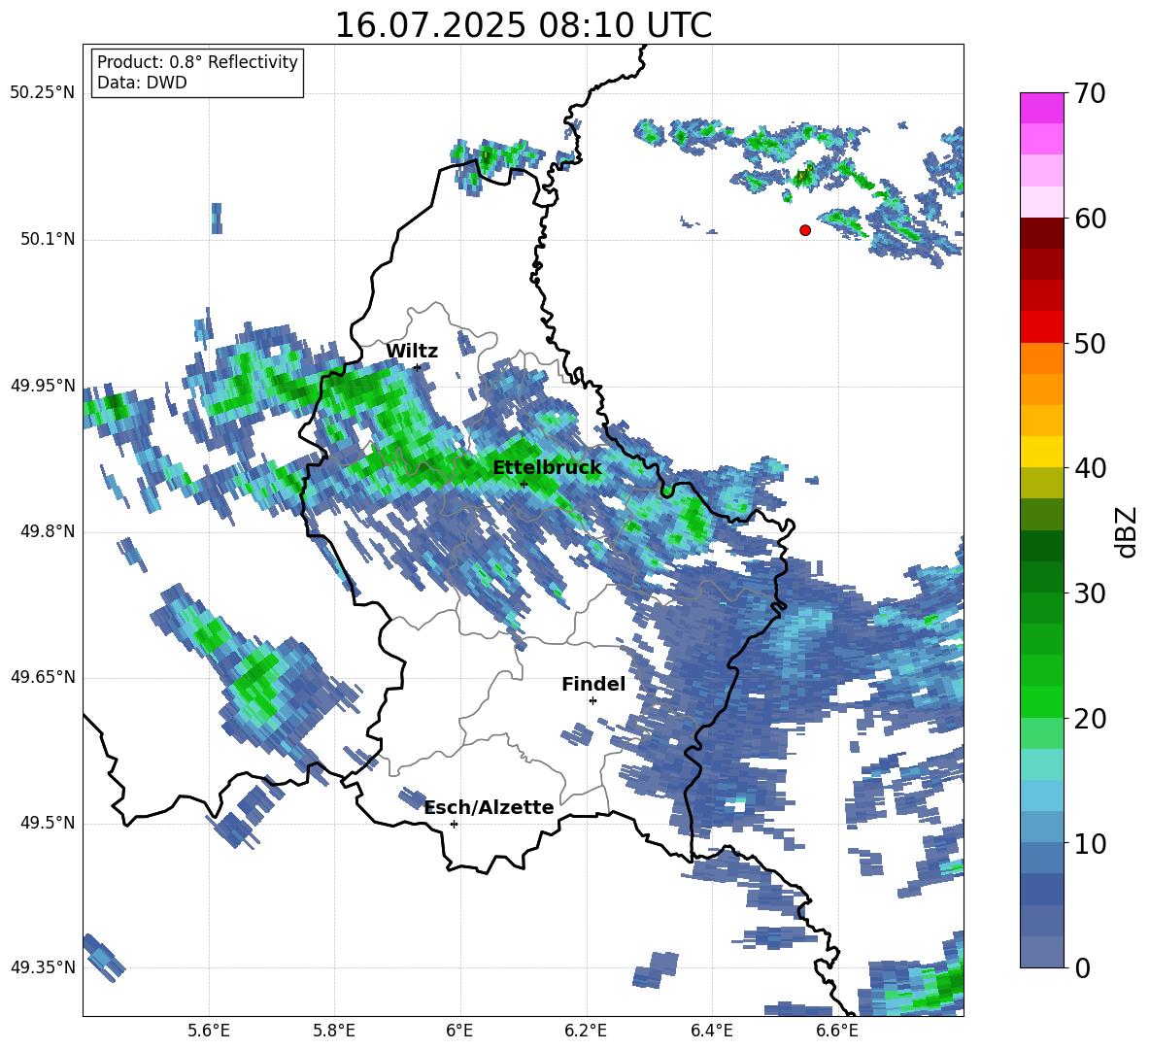
Task: Click the Esch/Alzette station cross marker
Action: [454, 824]
